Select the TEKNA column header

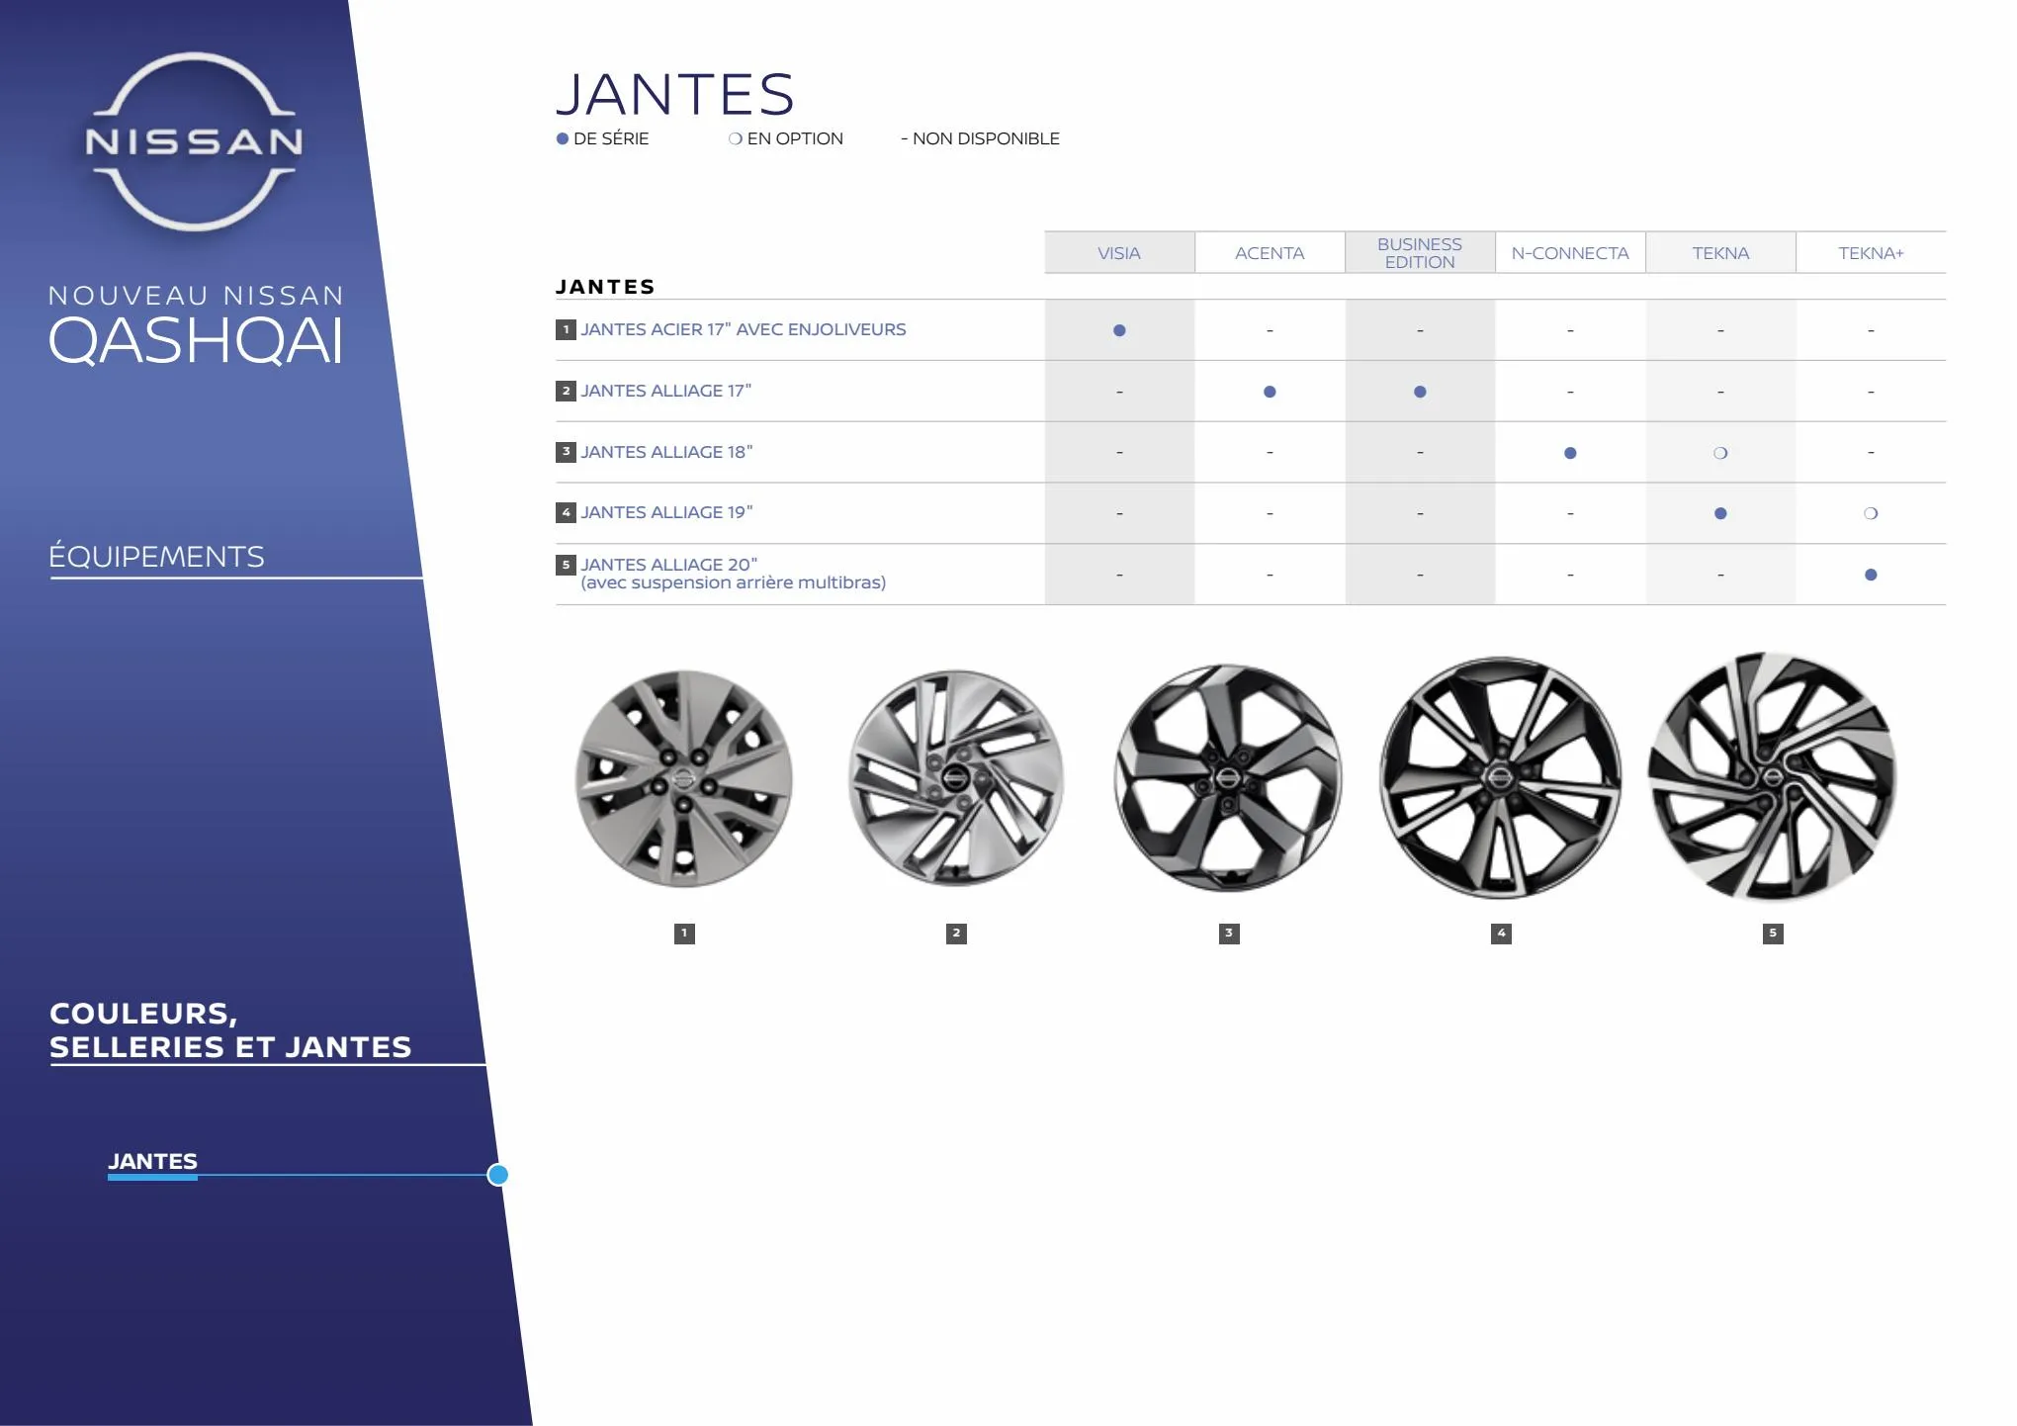1720,253
